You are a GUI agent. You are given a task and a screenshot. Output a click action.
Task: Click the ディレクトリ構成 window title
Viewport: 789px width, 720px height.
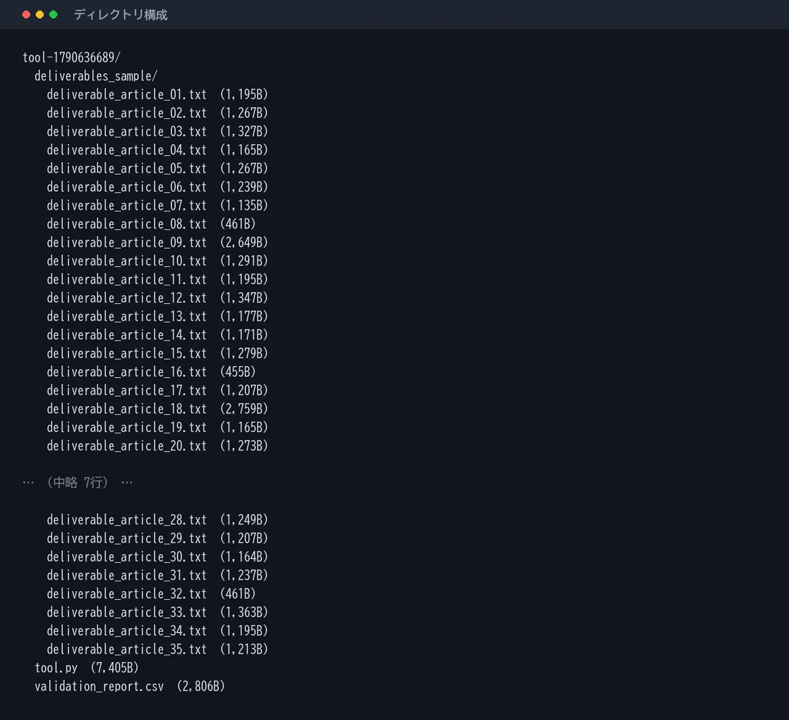point(120,14)
